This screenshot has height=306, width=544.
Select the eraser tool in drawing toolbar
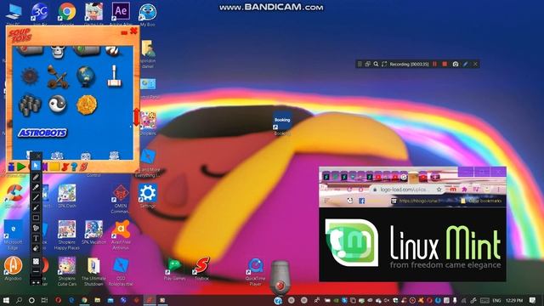[36, 248]
